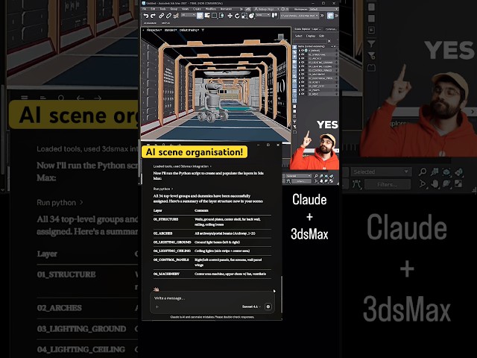Toggle visibility of 11_MISC layer
This screenshot has width=477, height=358.
point(303,94)
